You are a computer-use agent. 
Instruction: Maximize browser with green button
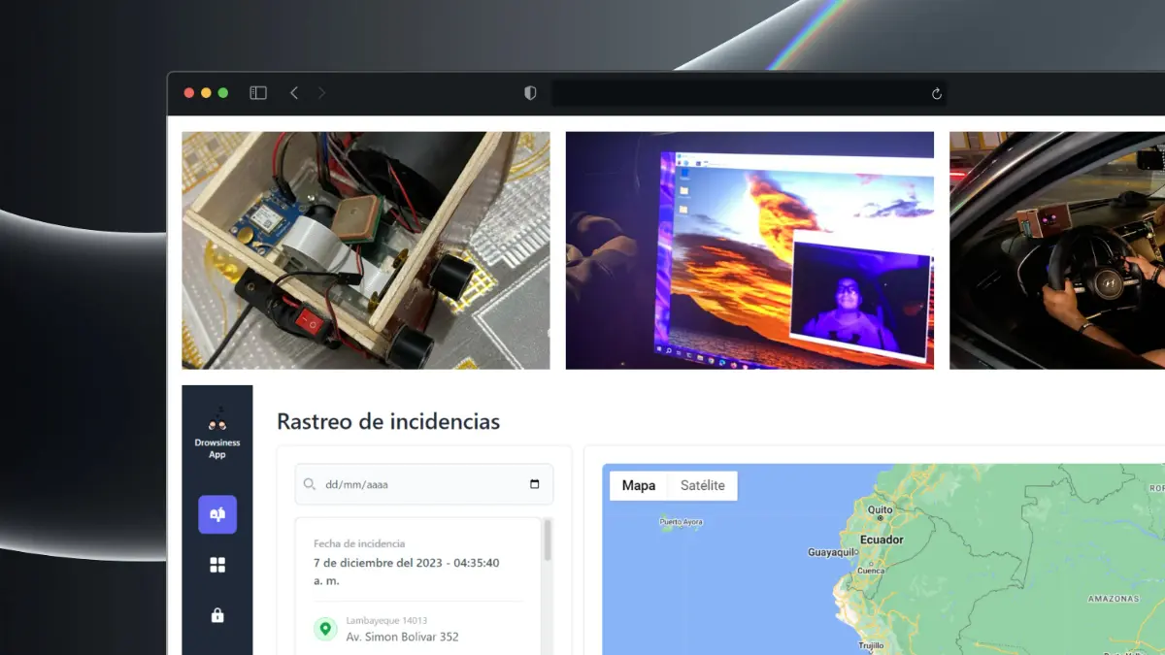(x=222, y=93)
